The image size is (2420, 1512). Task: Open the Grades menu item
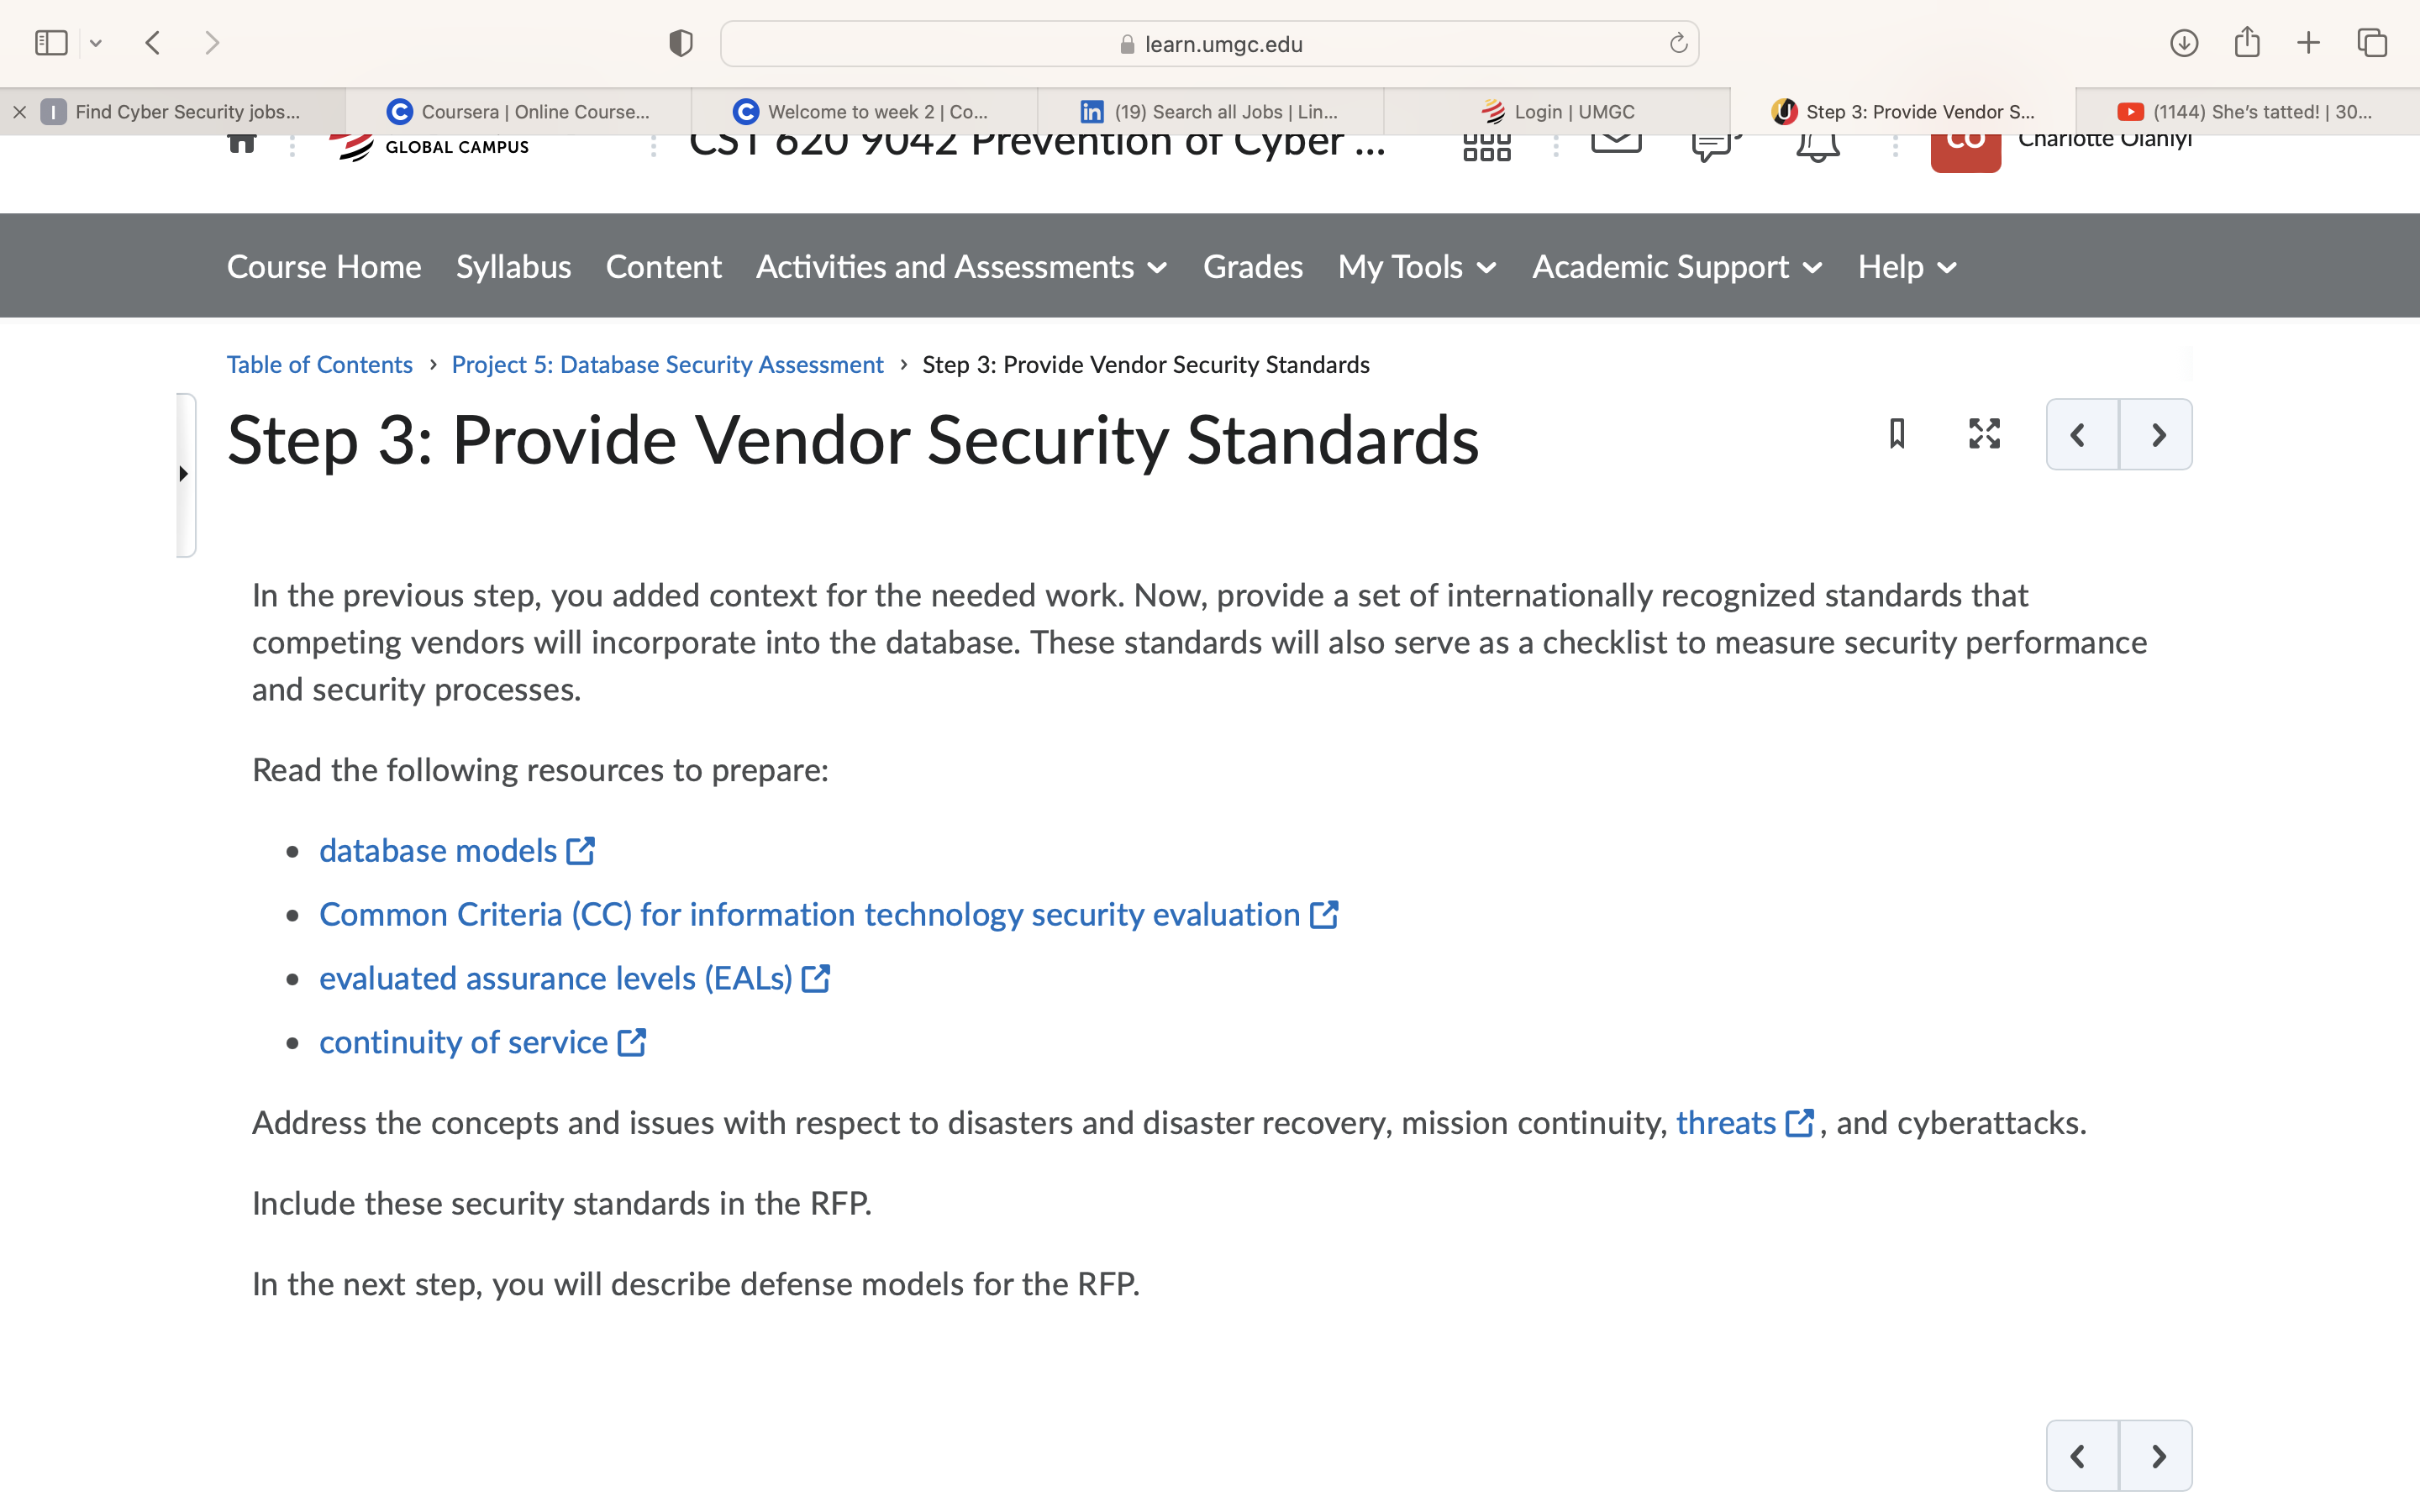[1252, 267]
